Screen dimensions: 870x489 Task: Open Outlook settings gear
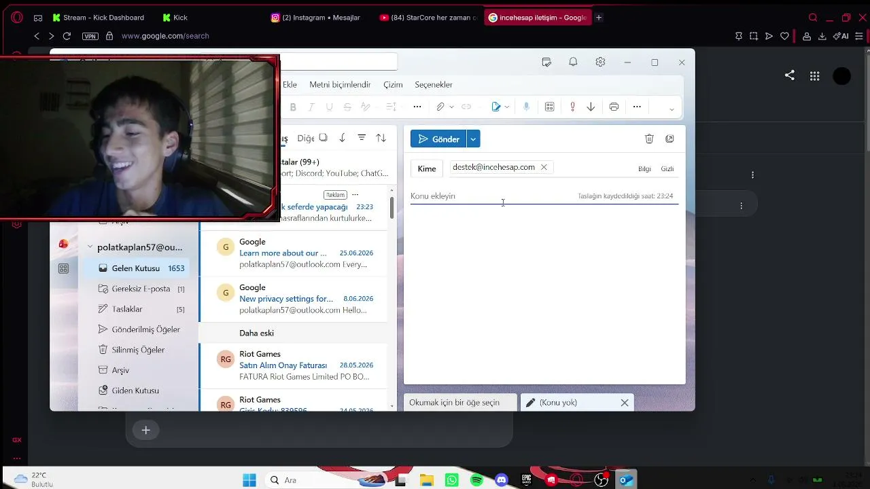click(600, 62)
